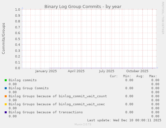Click the 'Commits/Groups' y-axis label
Screen dimensions: 166x128
point(3,38)
